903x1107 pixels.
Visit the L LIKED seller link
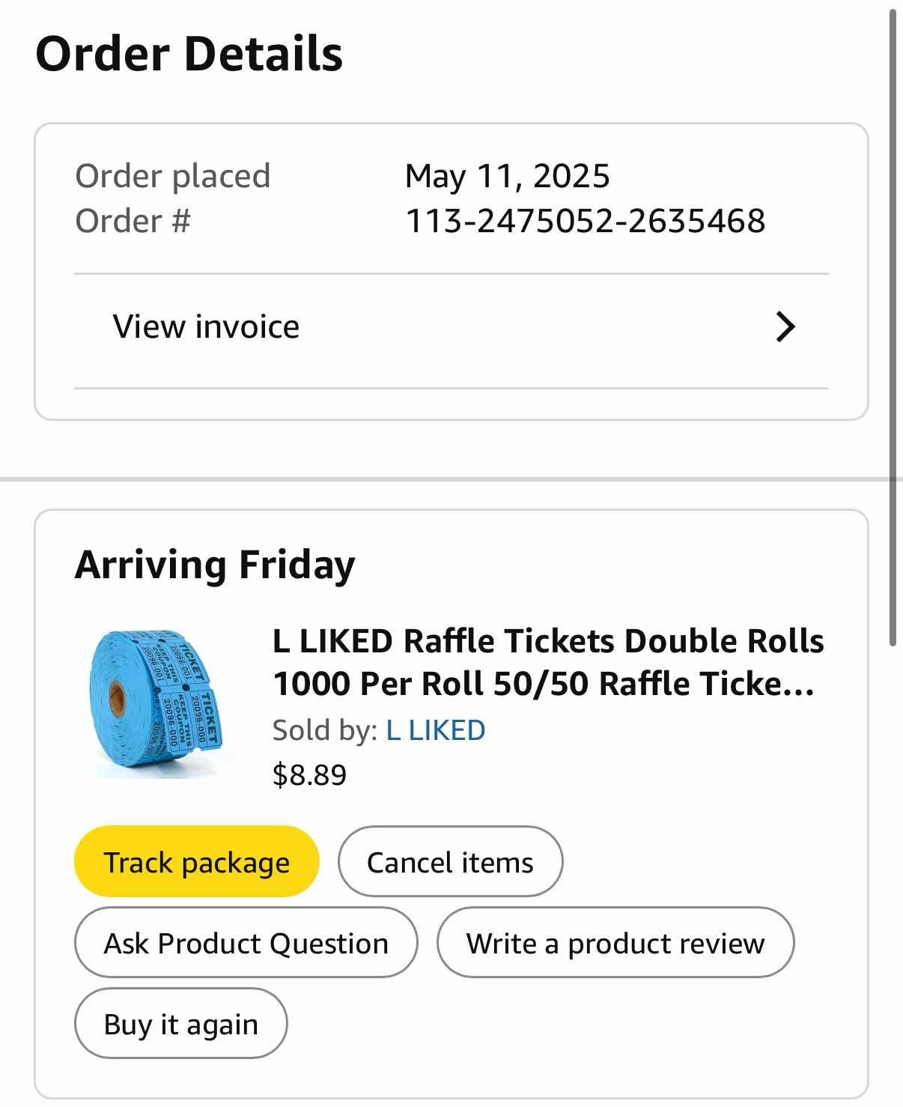[436, 730]
